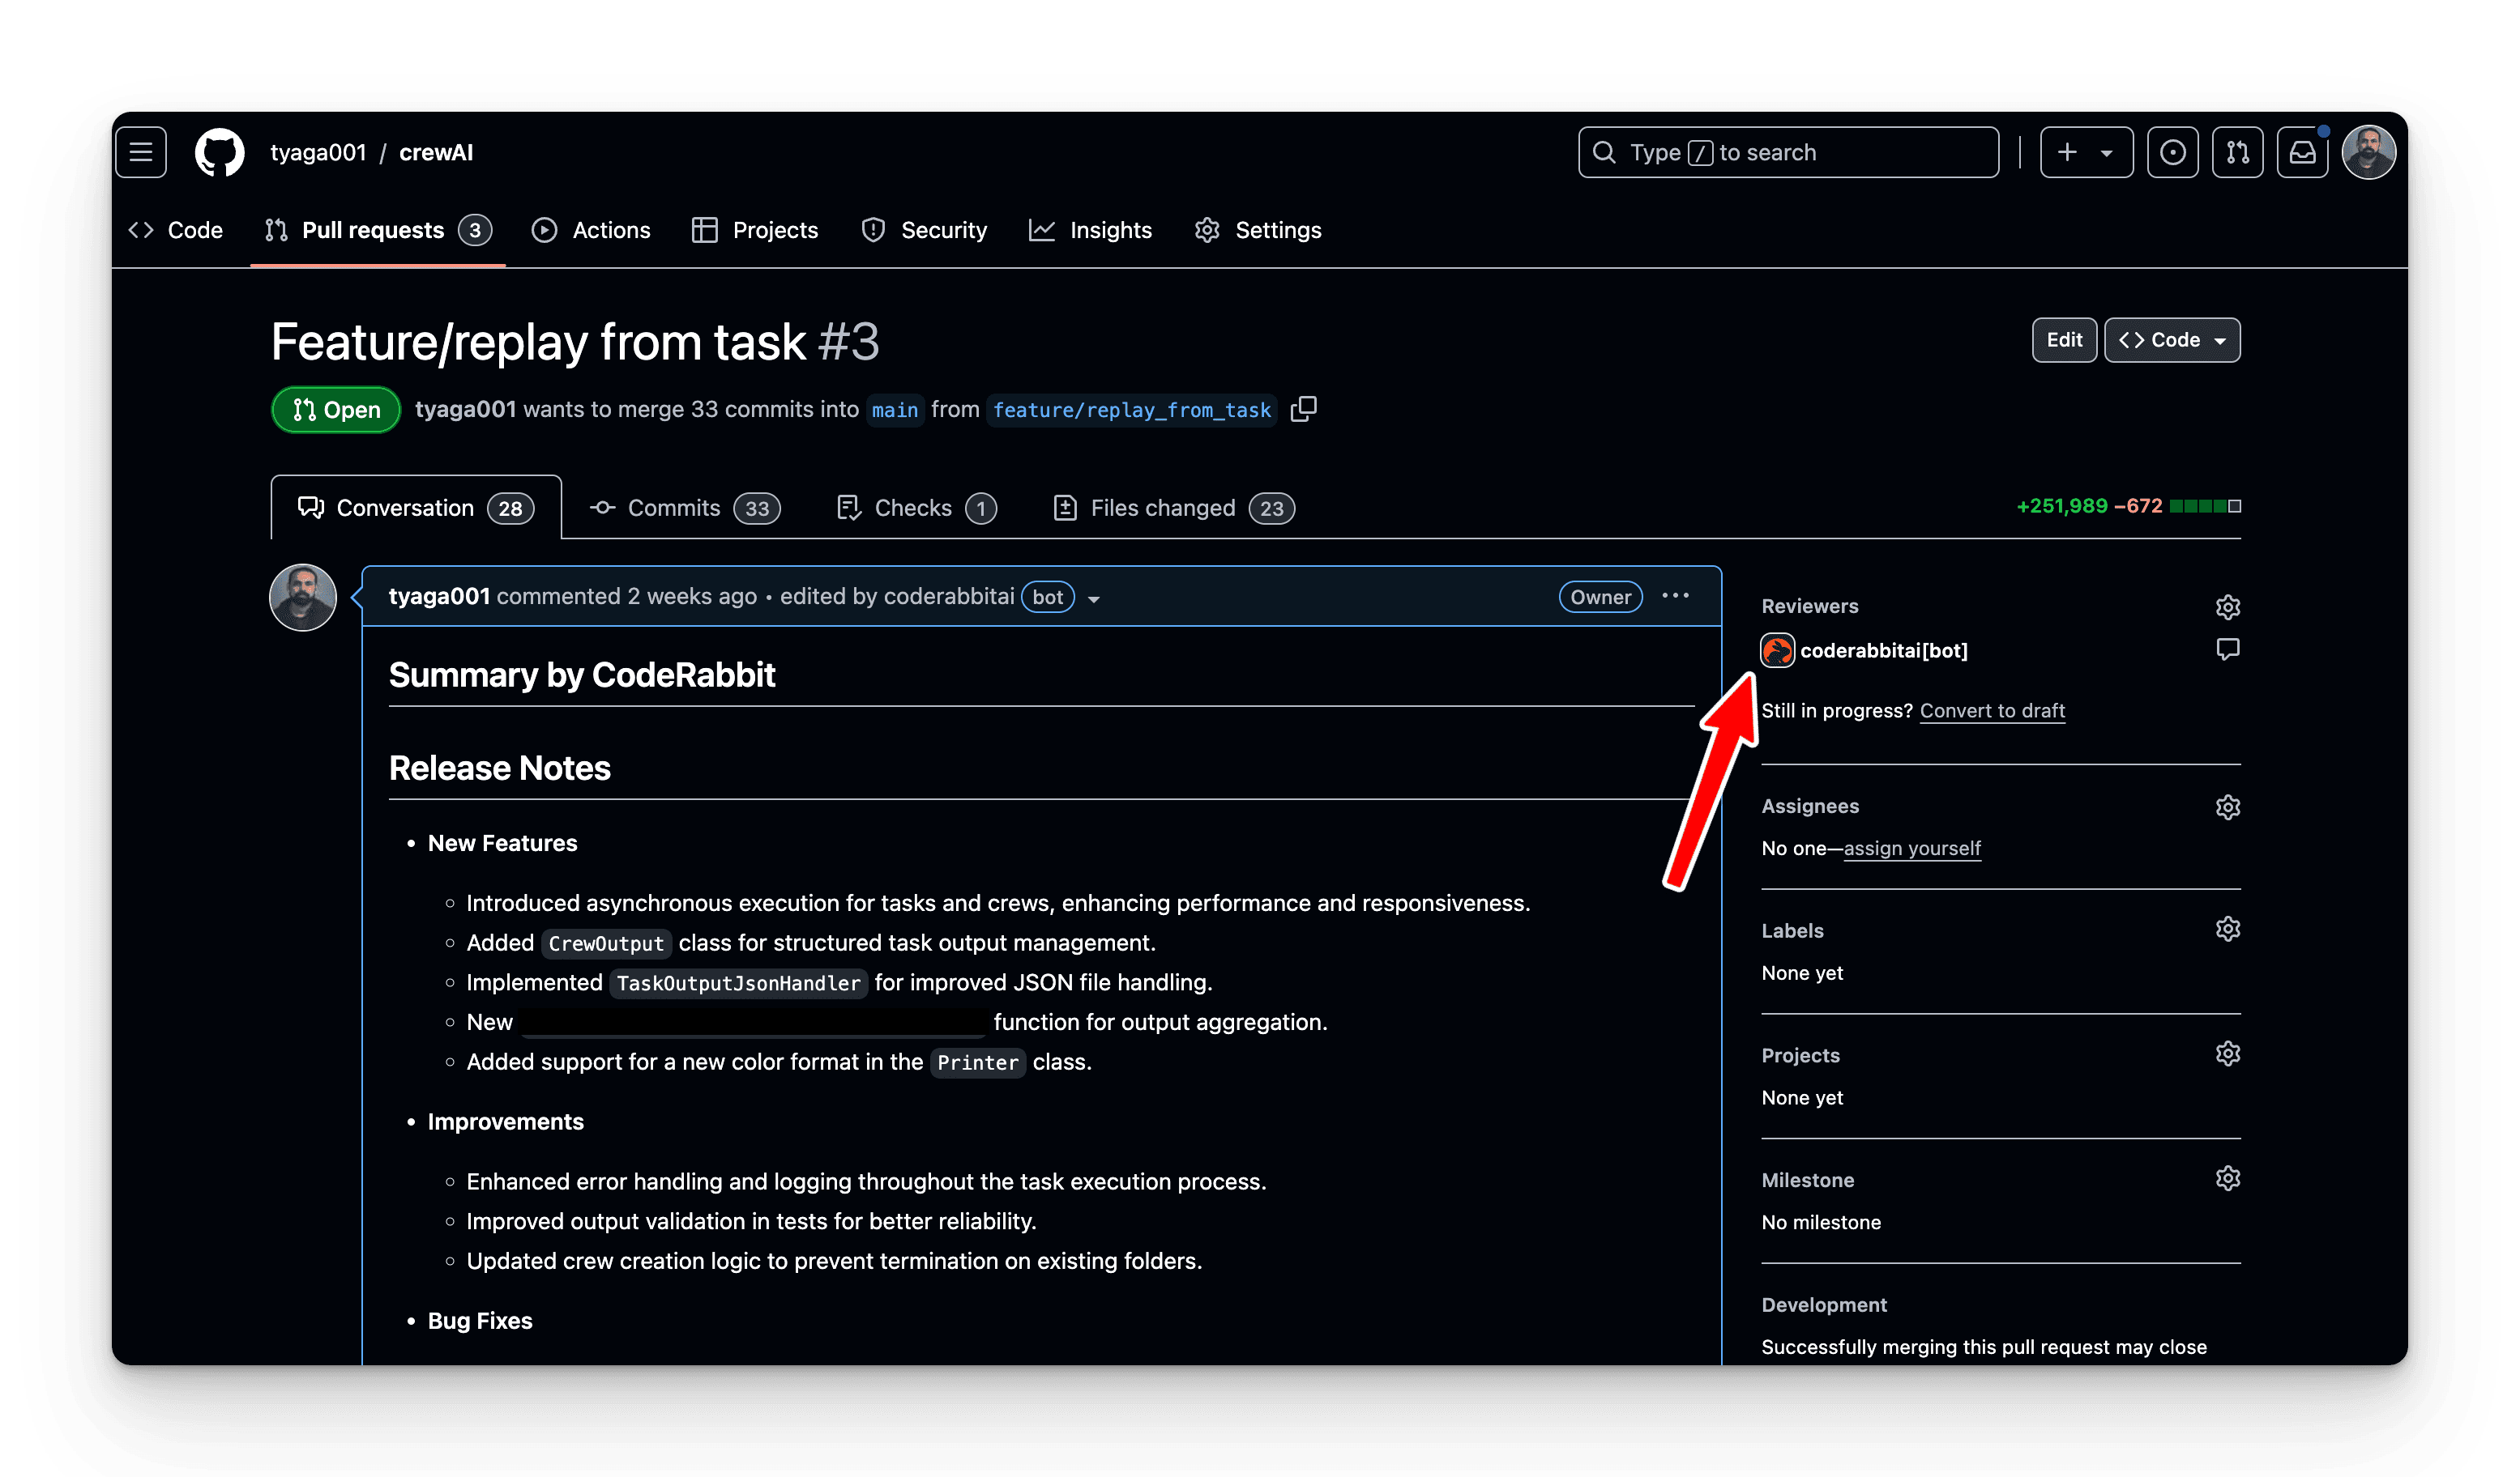Click the GitHub logo icon
Viewport: 2520px width, 1477px height.
(219, 152)
